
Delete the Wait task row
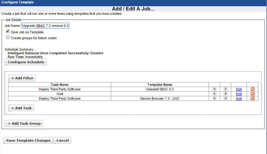[x=252, y=94]
